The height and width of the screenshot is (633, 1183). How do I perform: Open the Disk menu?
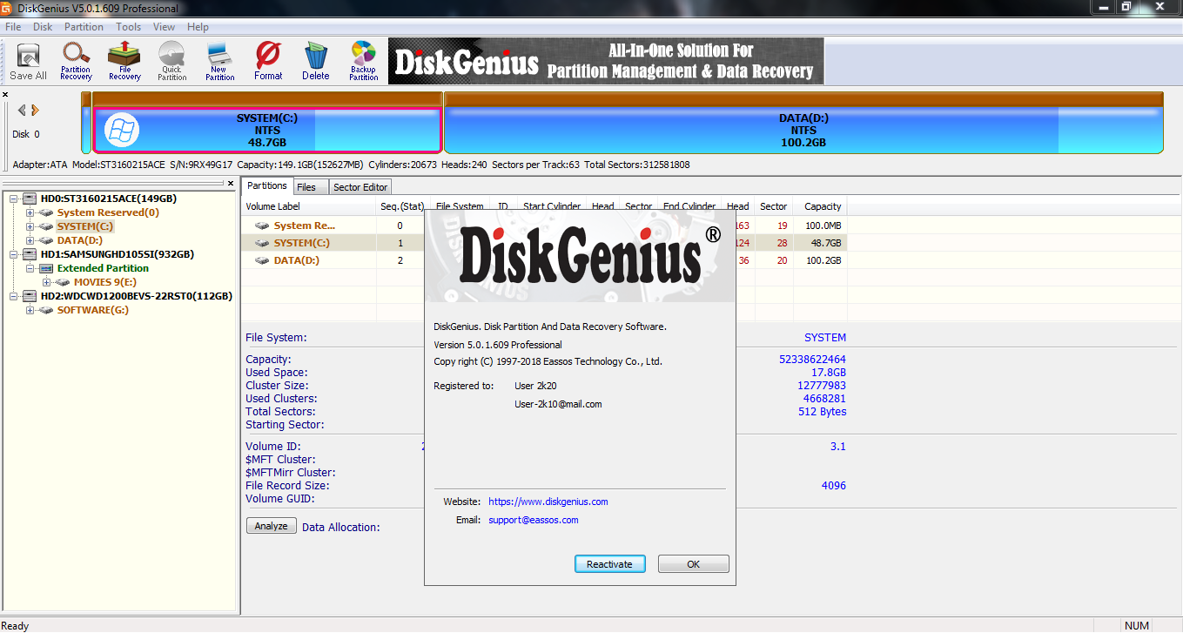coord(43,27)
